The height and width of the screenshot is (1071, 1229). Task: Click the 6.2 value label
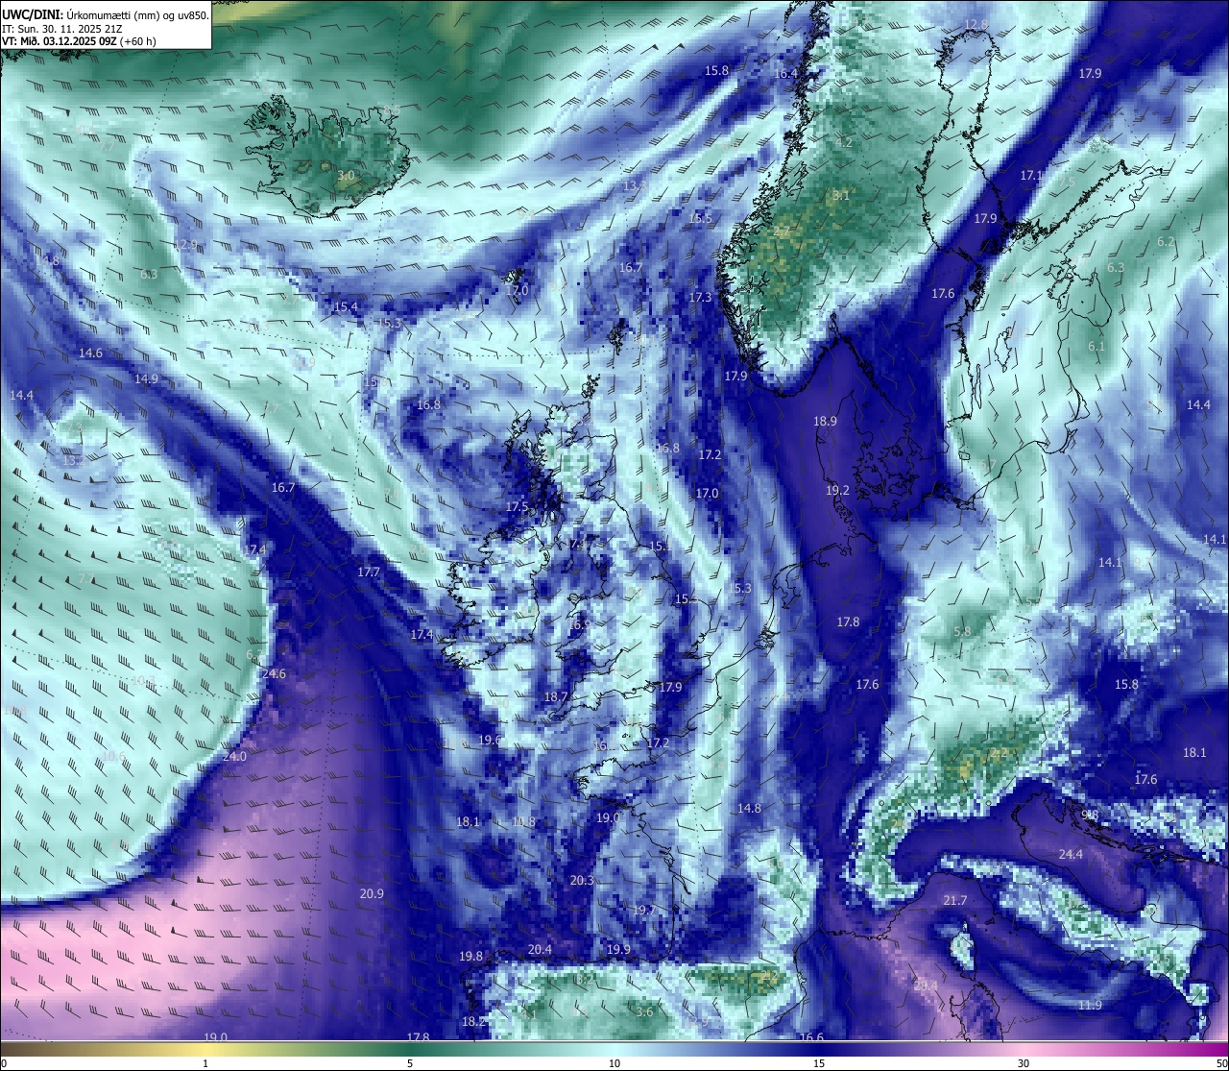pyautogui.click(x=1166, y=242)
